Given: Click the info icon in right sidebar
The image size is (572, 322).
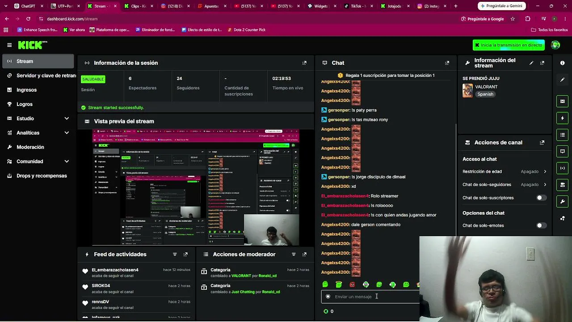Looking at the screenshot, I should [562, 63].
